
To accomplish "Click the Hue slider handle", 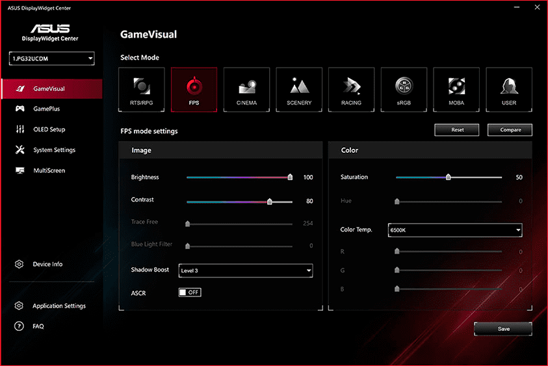I will pos(397,202).
